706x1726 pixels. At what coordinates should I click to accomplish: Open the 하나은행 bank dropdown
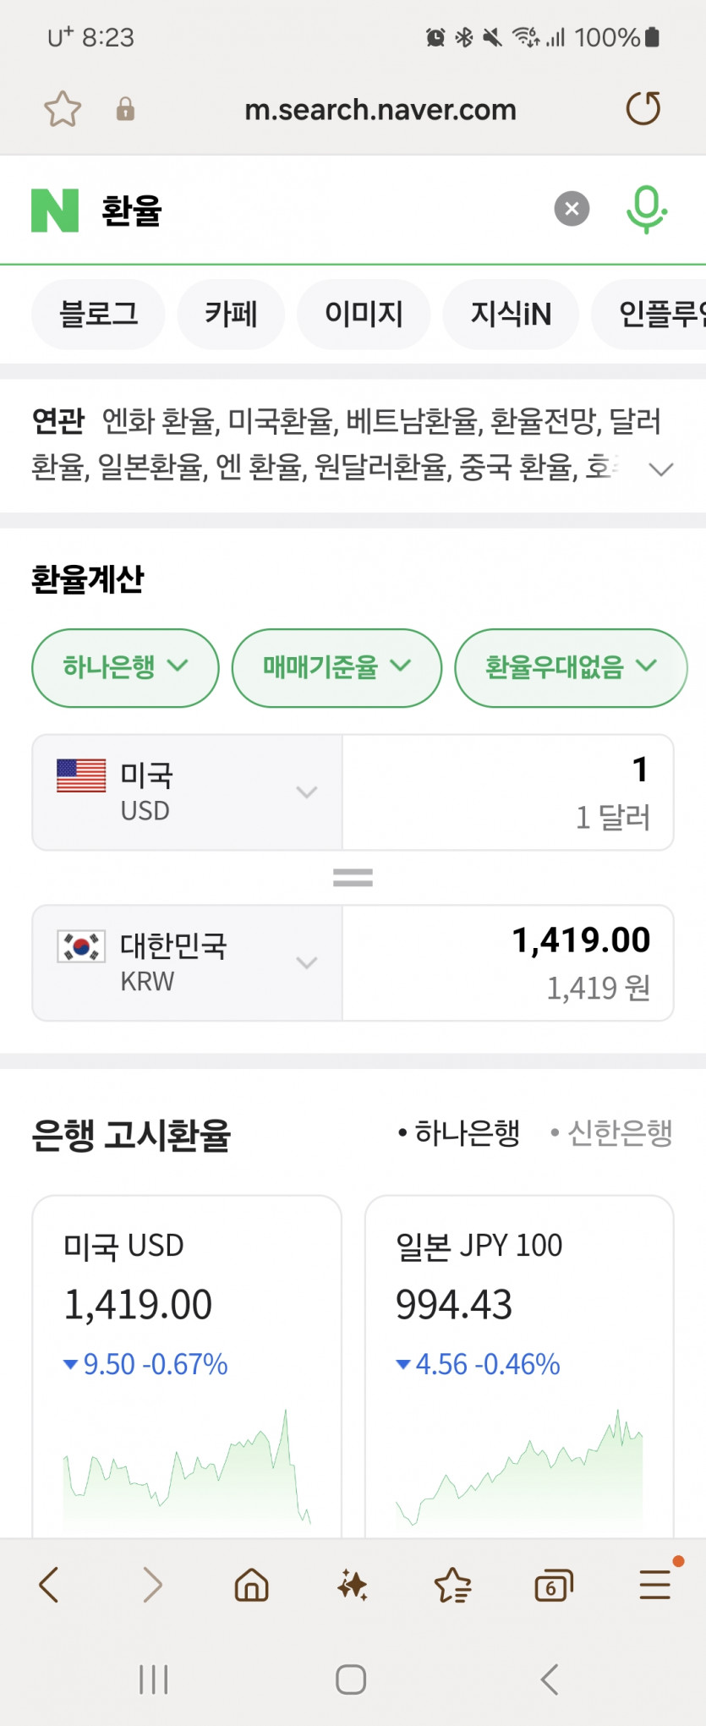pyautogui.click(x=125, y=667)
